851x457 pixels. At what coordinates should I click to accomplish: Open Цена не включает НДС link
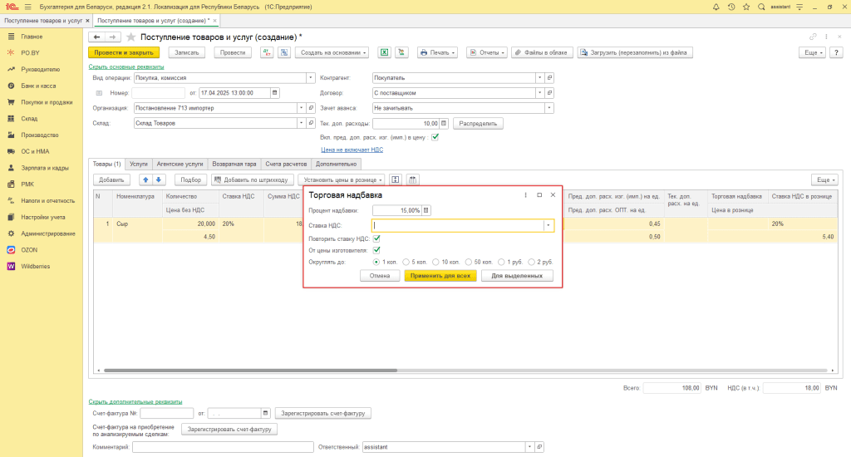click(352, 150)
